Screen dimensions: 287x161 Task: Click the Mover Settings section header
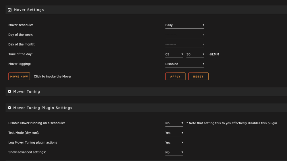(146, 10)
